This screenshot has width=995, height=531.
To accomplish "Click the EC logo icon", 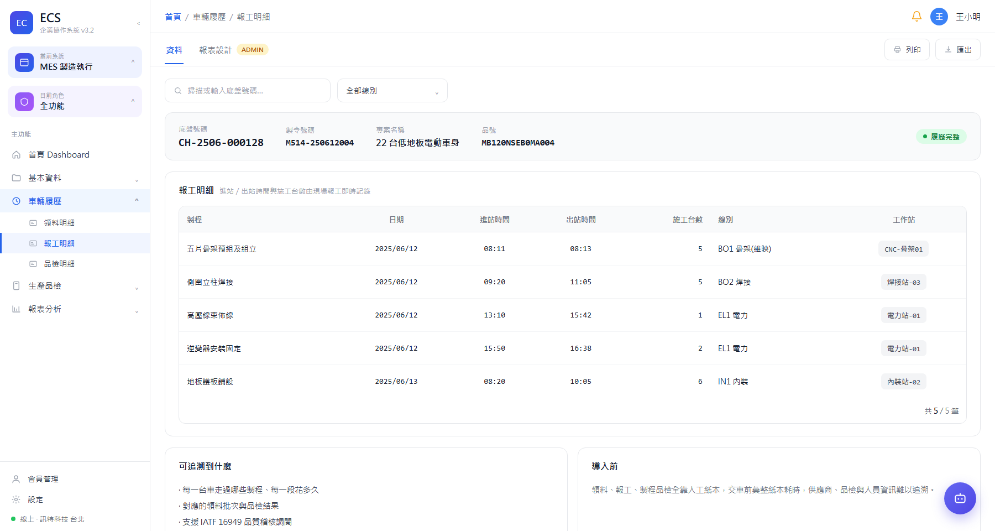I will pyautogui.click(x=22, y=23).
